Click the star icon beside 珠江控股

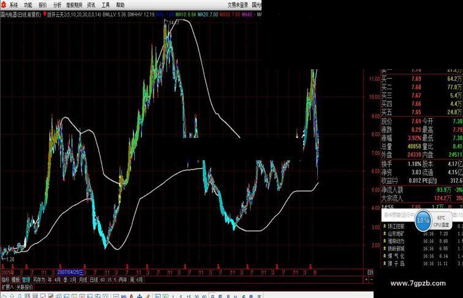tap(385, 226)
